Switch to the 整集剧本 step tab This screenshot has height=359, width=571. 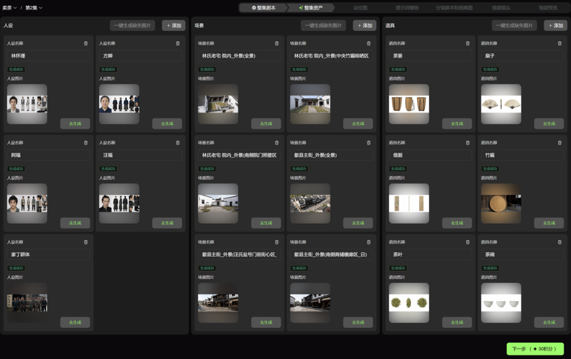pos(264,7)
